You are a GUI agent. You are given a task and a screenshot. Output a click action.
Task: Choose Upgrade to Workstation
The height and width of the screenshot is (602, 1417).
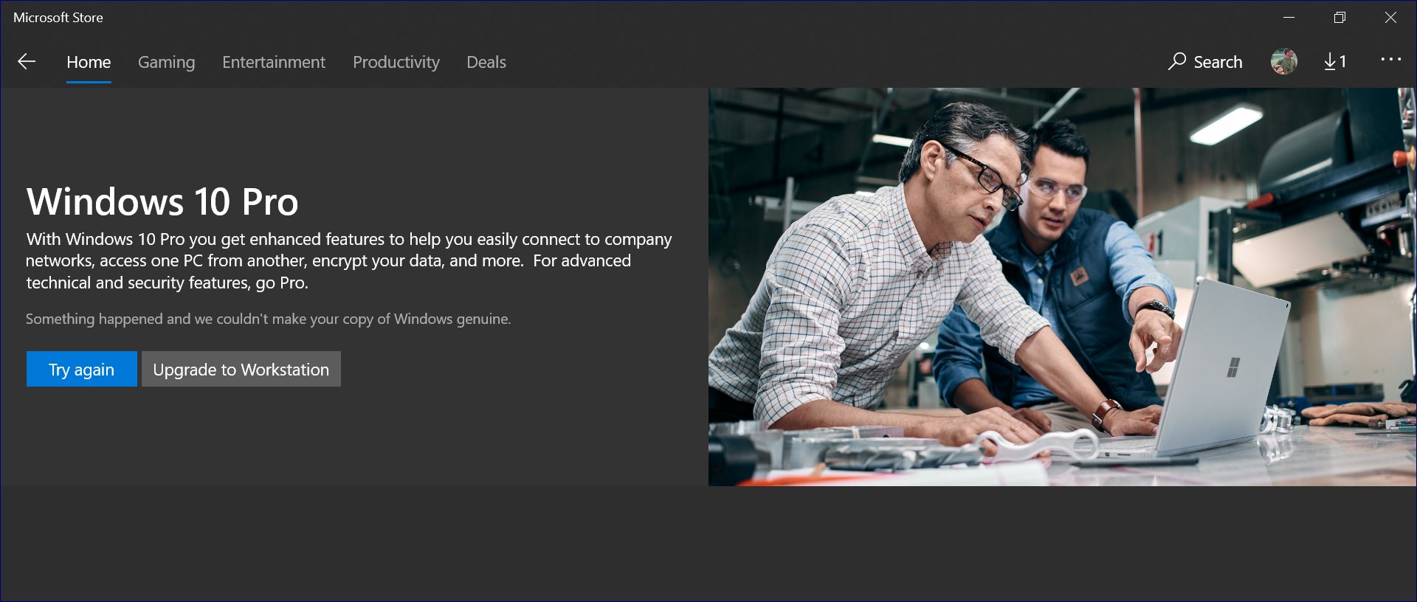point(241,369)
